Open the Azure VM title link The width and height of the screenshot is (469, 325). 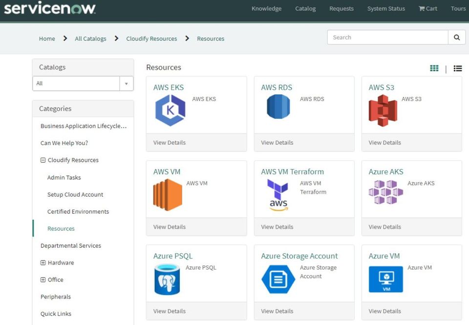coord(384,257)
